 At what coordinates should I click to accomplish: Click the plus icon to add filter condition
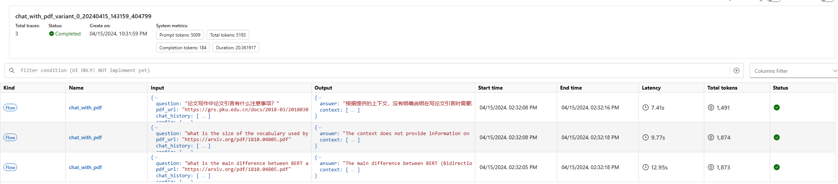(736, 71)
